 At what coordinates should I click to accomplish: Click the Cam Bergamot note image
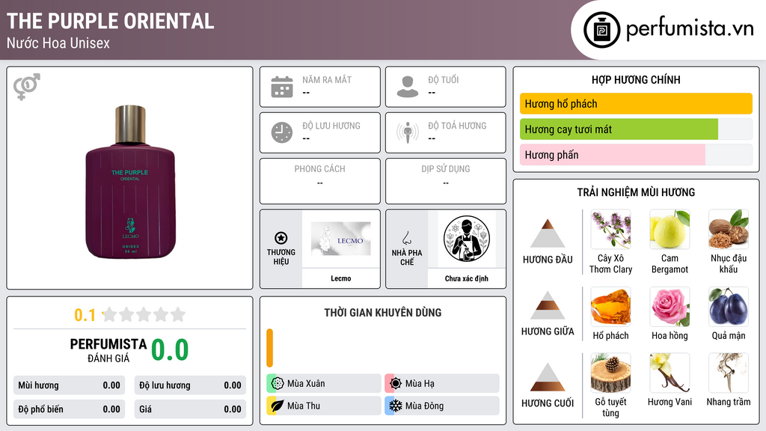(x=670, y=229)
